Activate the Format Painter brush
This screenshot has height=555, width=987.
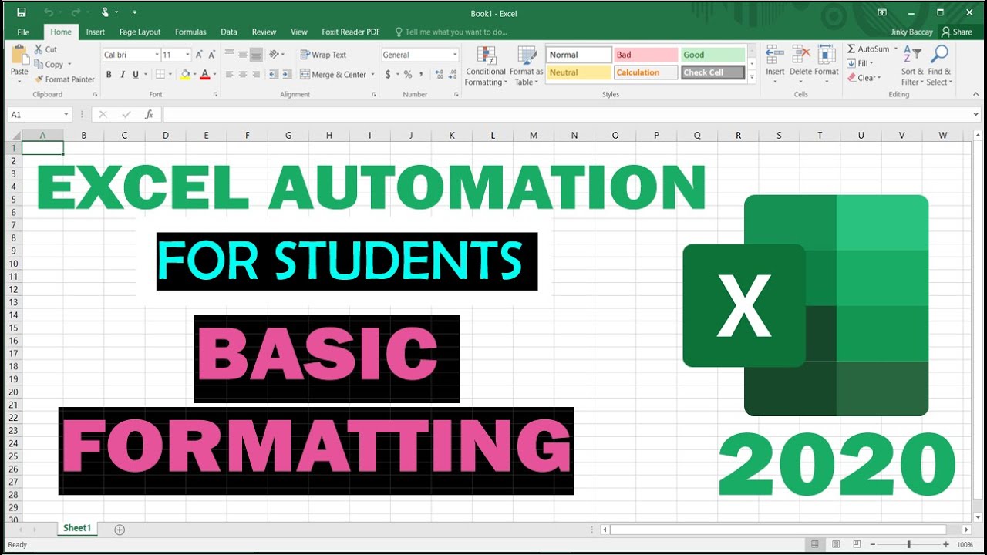pyautogui.click(x=39, y=79)
